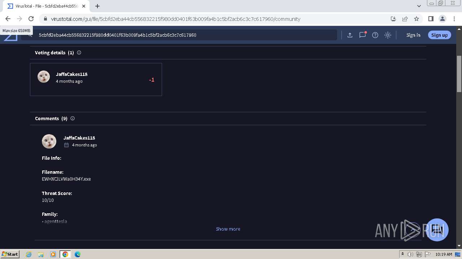Open the help question mark icon
The image size is (462, 259).
pyautogui.click(x=375, y=35)
